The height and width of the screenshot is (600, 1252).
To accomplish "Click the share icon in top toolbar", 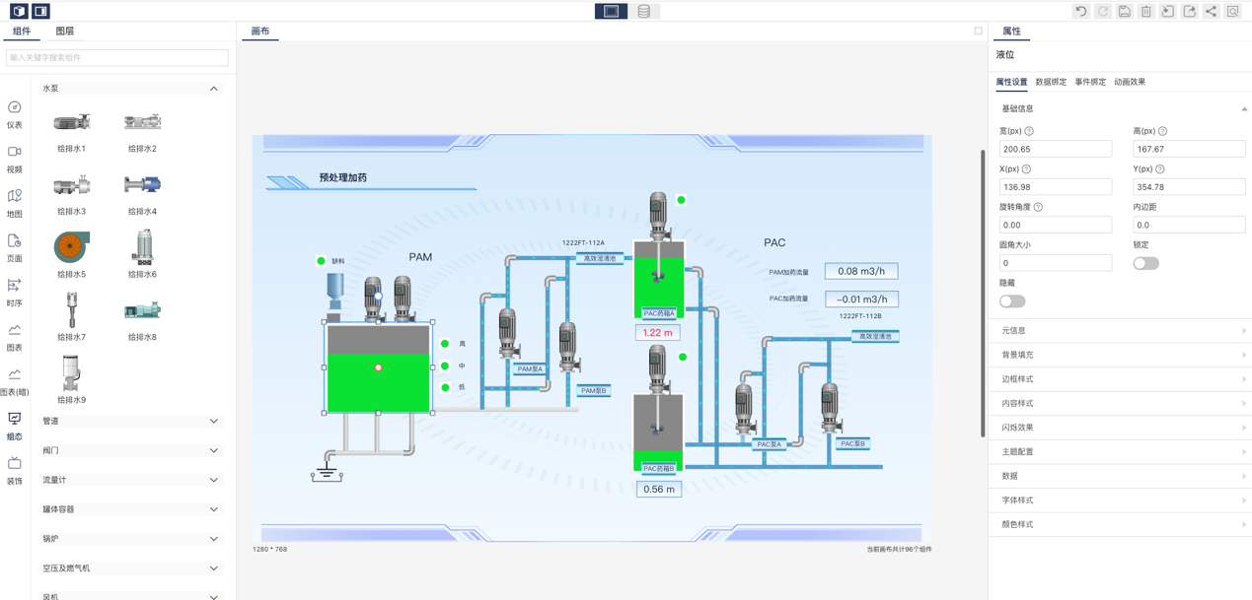I will coord(1212,12).
